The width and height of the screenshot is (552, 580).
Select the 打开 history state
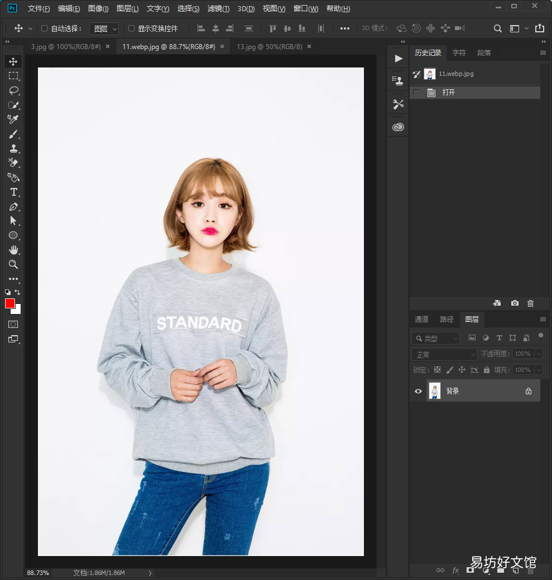coord(475,93)
